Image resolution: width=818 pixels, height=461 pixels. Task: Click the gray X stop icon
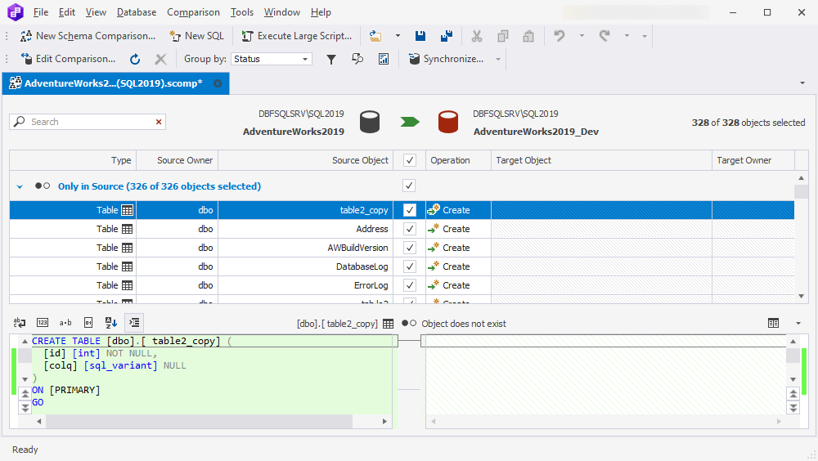[160, 59]
